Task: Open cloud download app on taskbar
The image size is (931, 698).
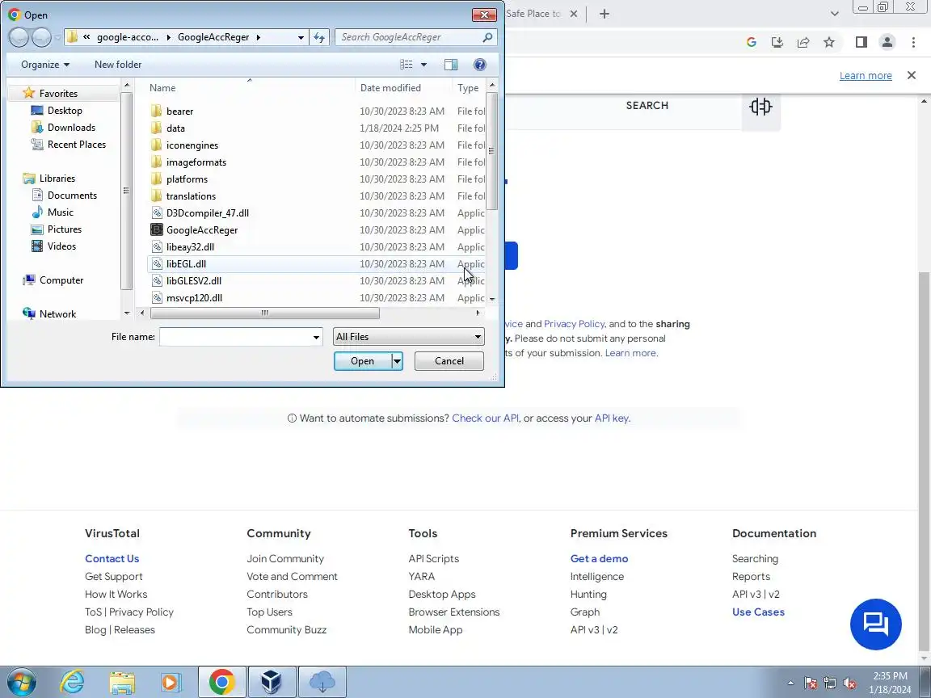Action: coord(322,682)
